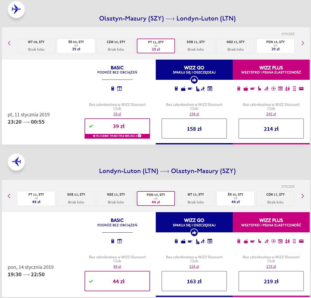Viewport: 311px width, 298px height.
Task: Select the 158 zł WIZZ GO outbound fare
Action: tap(194, 129)
